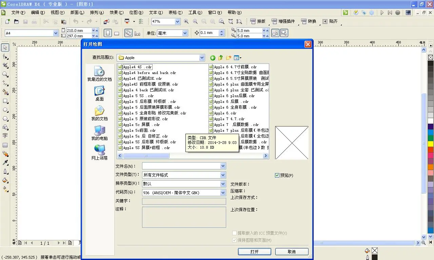The image size is (434, 260).
Task: Expand the zoom level 47% dropdown
Action: coord(177,21)
